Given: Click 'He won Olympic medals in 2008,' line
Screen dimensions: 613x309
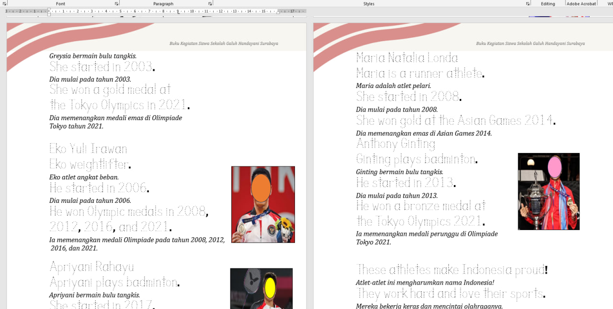Looking at the screenshot, I should 129,211.
